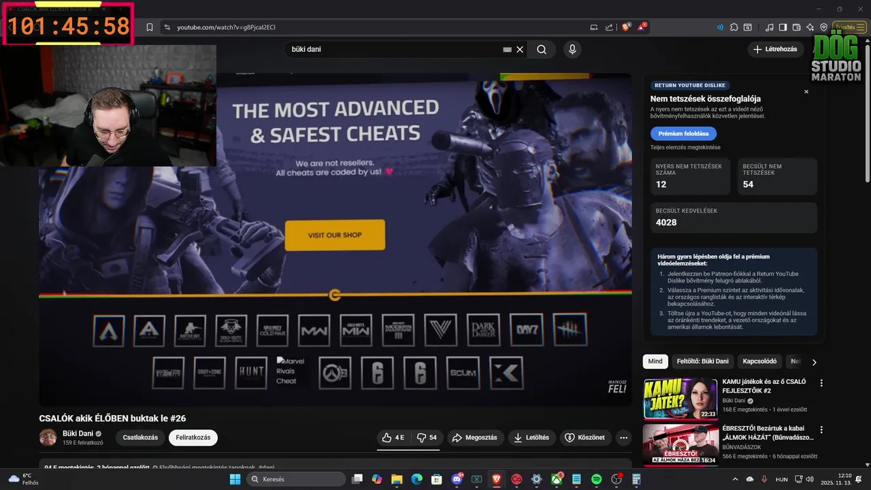Click the browser address bar URL

(226, 27)
